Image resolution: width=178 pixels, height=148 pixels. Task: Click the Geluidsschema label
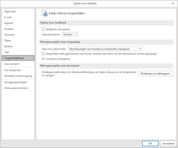(51, 35)
